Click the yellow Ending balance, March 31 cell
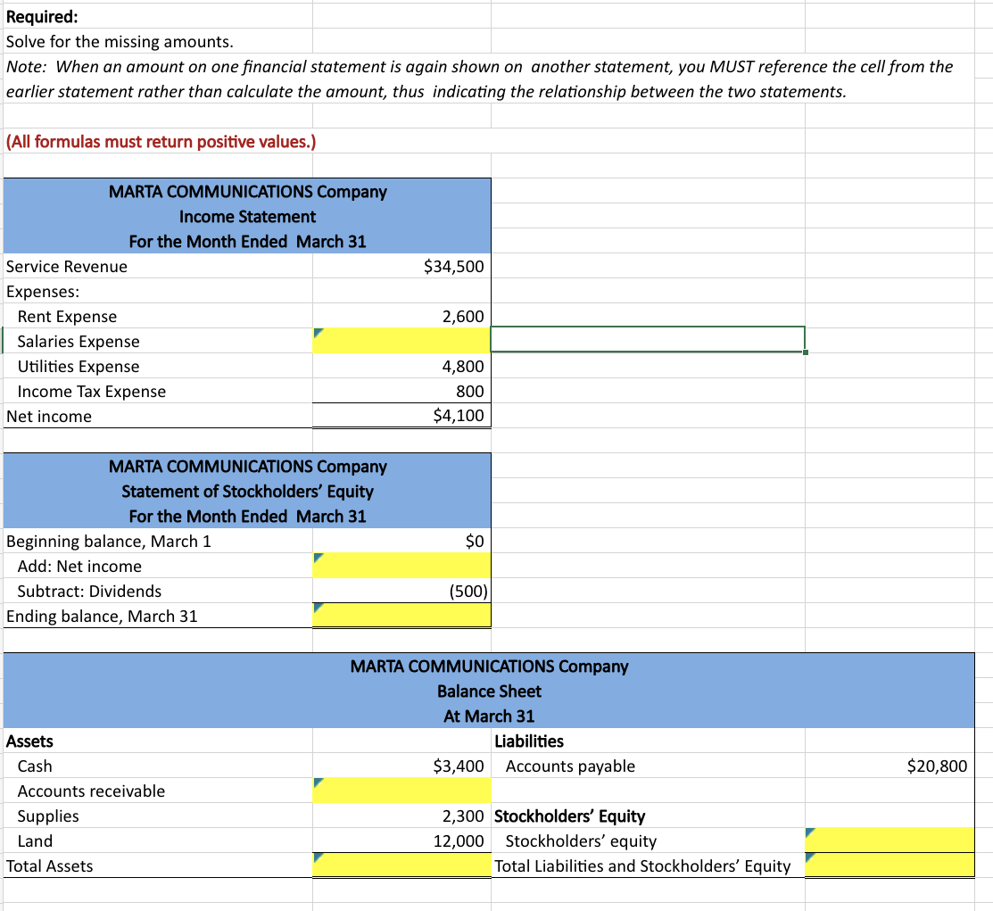 click(401, 616)
